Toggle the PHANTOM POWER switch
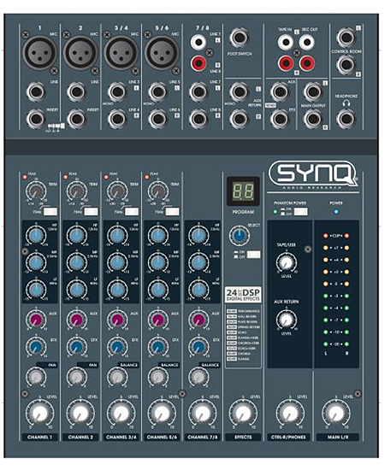 pyautogui.click(x=300, y=212)
